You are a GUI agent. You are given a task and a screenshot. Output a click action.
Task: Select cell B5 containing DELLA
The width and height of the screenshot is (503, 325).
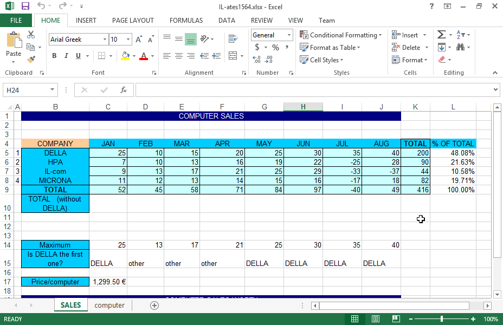tap(55, 153)
